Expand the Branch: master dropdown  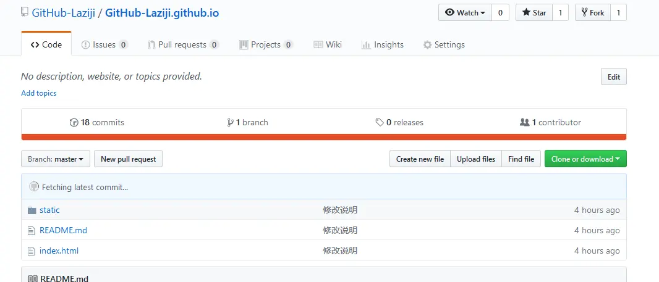[x=56, y=159]
